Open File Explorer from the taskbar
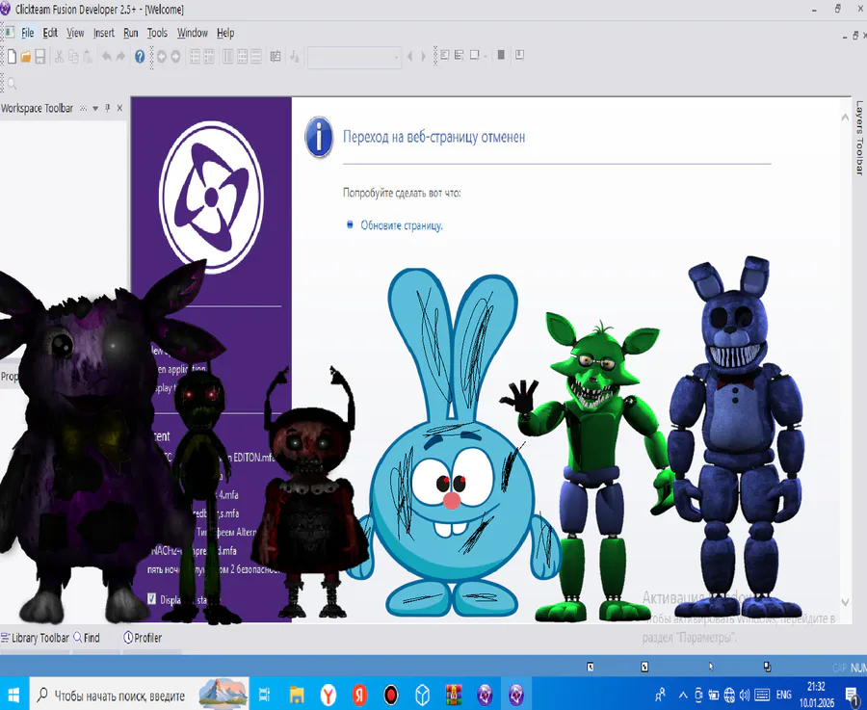Image resolution: width=867 pixels, height=710 pixels. (297, 695)
